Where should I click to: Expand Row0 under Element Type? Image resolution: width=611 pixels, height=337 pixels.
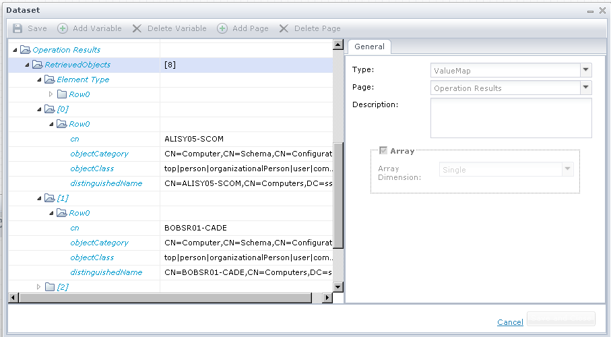(51, 94)
